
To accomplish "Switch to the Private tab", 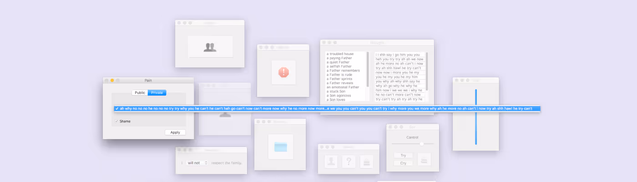I will coord(157,93).
